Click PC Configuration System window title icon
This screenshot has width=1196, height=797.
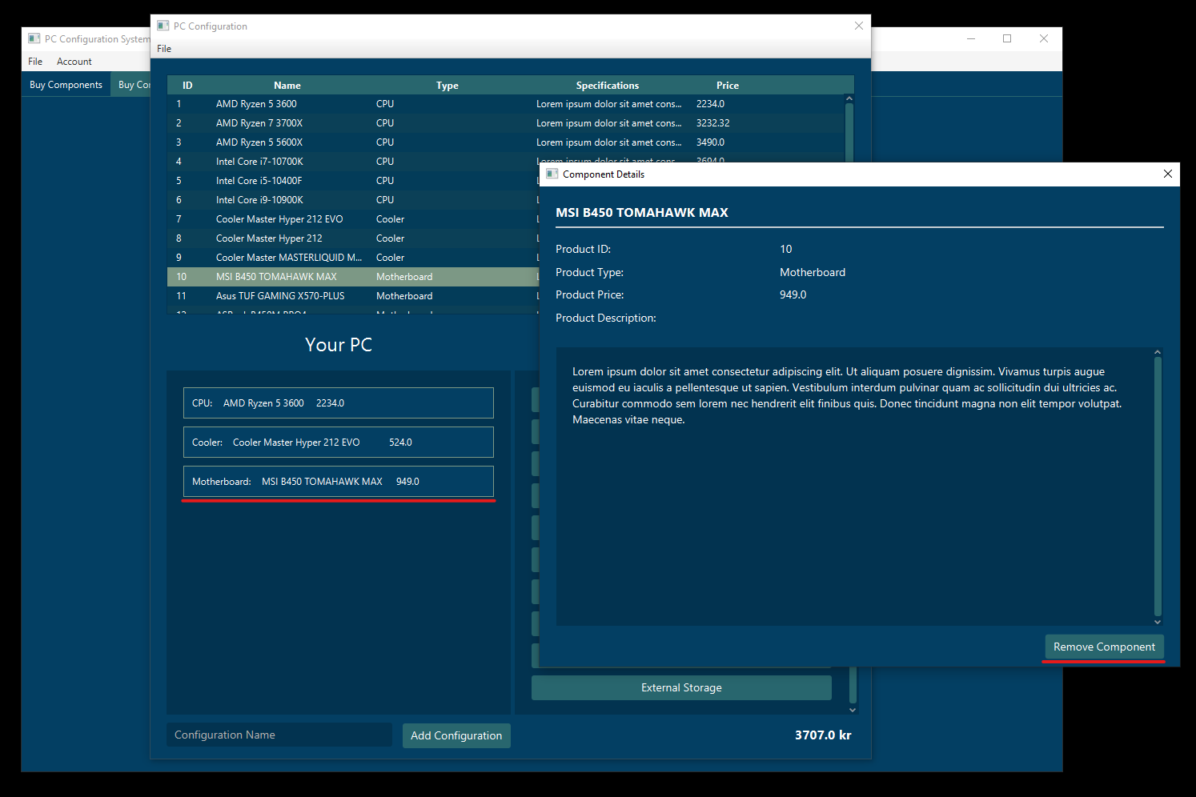[34, 38]
